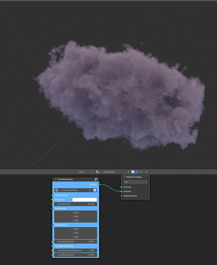Collapse the CloudGenerator node
217x265 pixels.
click(55, 179)
